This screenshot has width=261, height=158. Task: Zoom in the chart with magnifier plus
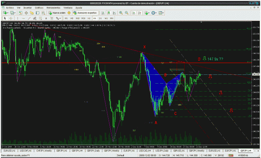coord(121,13)
